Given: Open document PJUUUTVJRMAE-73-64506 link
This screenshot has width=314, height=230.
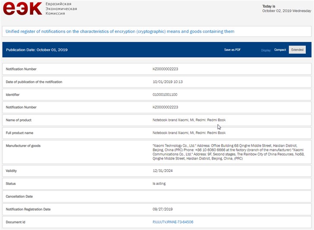Looking at the screenshot, I should pos(173,222).
